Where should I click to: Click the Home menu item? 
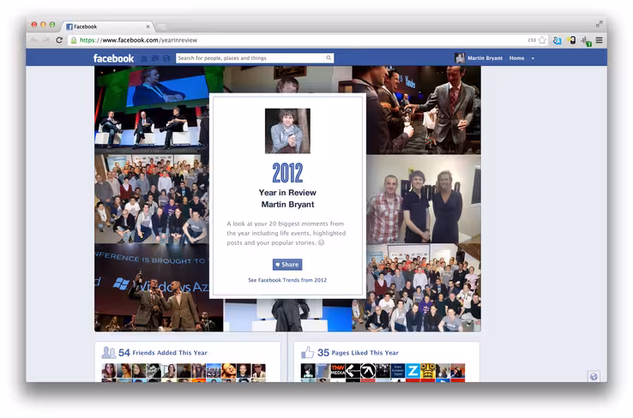(x=516, y=58)
